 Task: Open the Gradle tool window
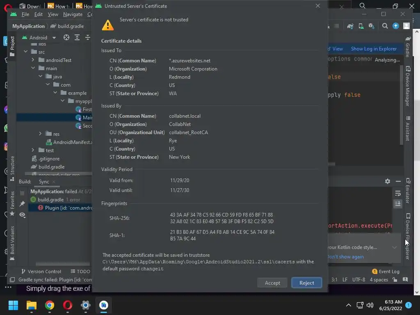408,47
